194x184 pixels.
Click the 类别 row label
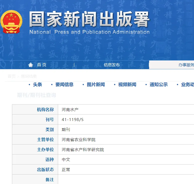coord(49,130)
